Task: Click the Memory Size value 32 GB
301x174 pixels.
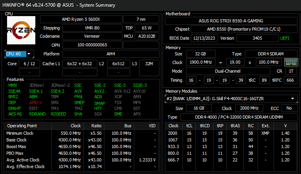Action: (x=201, y=54)
